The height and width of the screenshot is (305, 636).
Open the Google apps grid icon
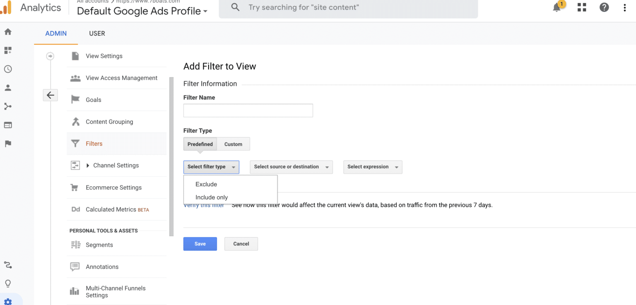click(582, 7)
